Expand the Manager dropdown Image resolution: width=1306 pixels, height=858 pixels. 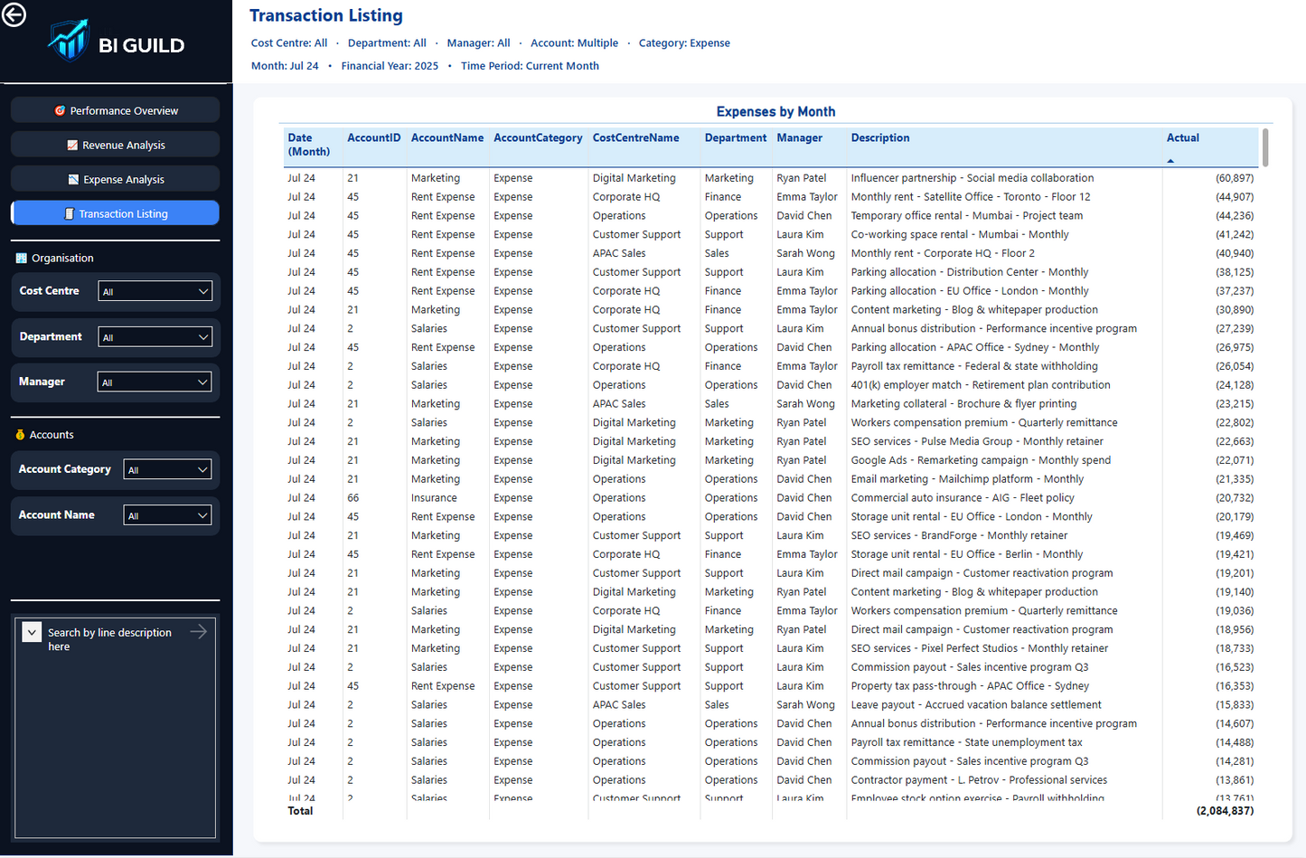[155, 381]
